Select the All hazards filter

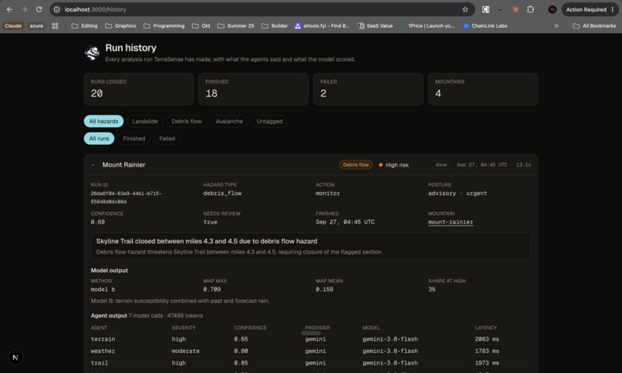click(103, 121)
